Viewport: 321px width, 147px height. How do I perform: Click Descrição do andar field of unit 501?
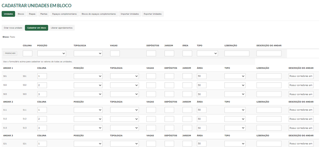301,76
